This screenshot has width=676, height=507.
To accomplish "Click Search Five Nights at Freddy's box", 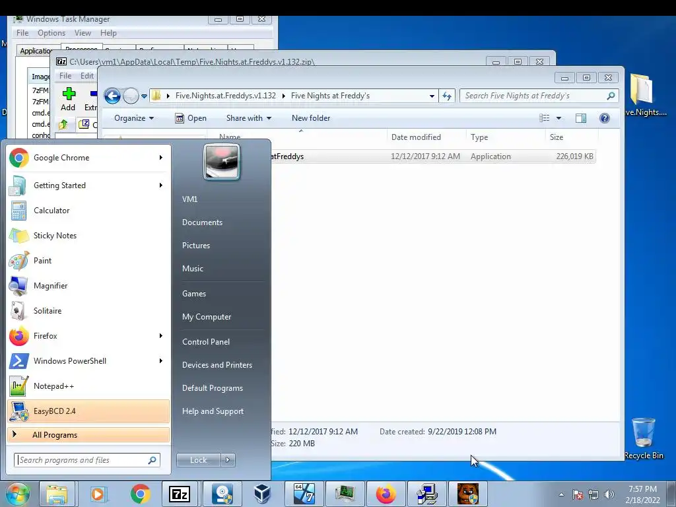I will coord(539,96).
